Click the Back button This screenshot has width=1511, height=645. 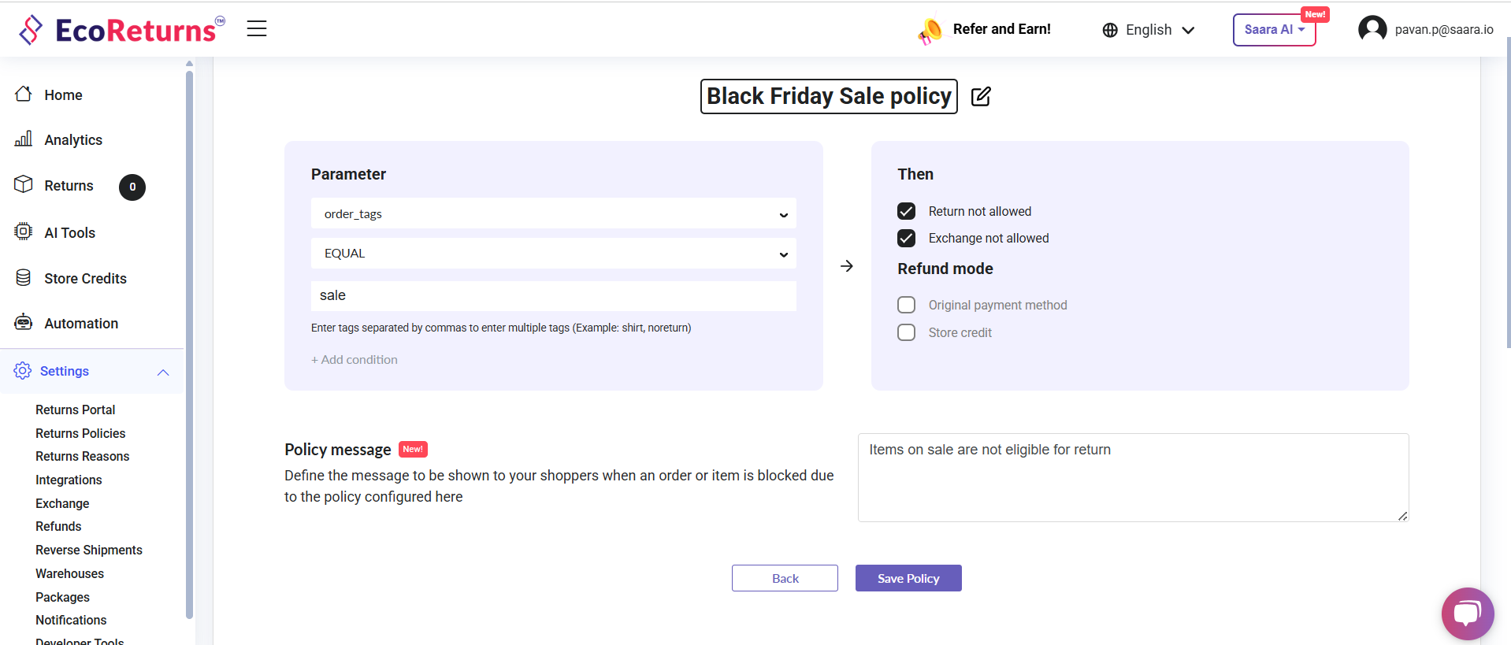point(785,578)
